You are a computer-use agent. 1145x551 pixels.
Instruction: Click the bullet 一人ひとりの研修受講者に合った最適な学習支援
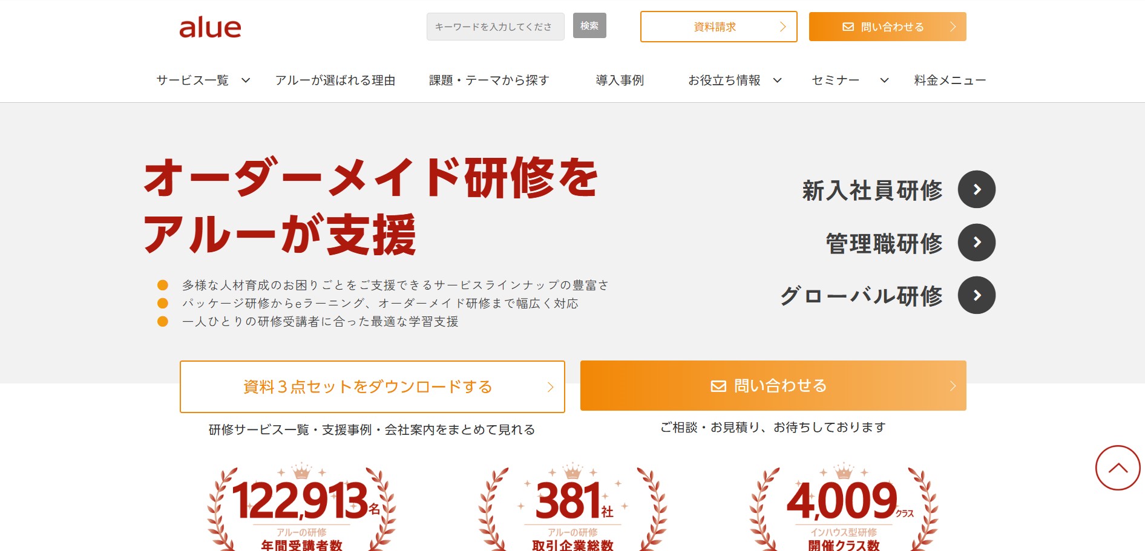click(320, 322)
